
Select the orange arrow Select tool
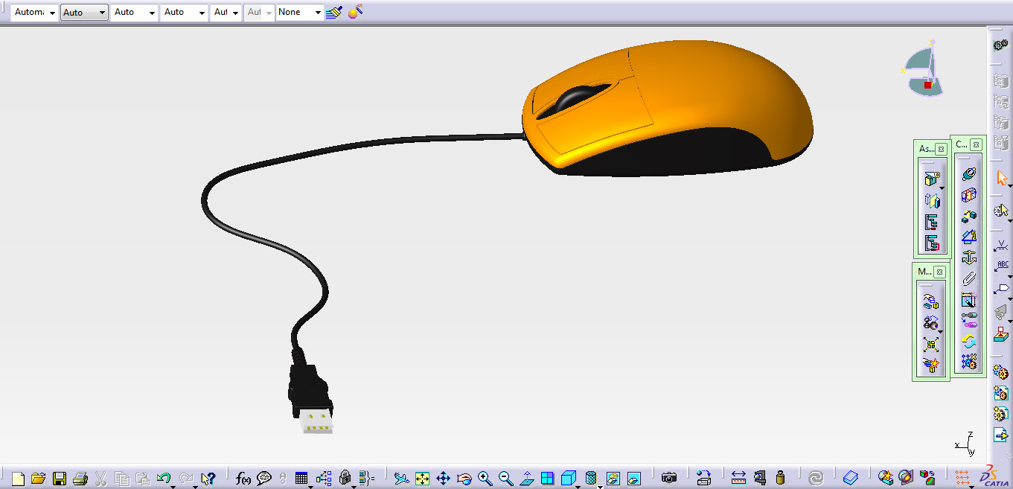pos(1001,179)
